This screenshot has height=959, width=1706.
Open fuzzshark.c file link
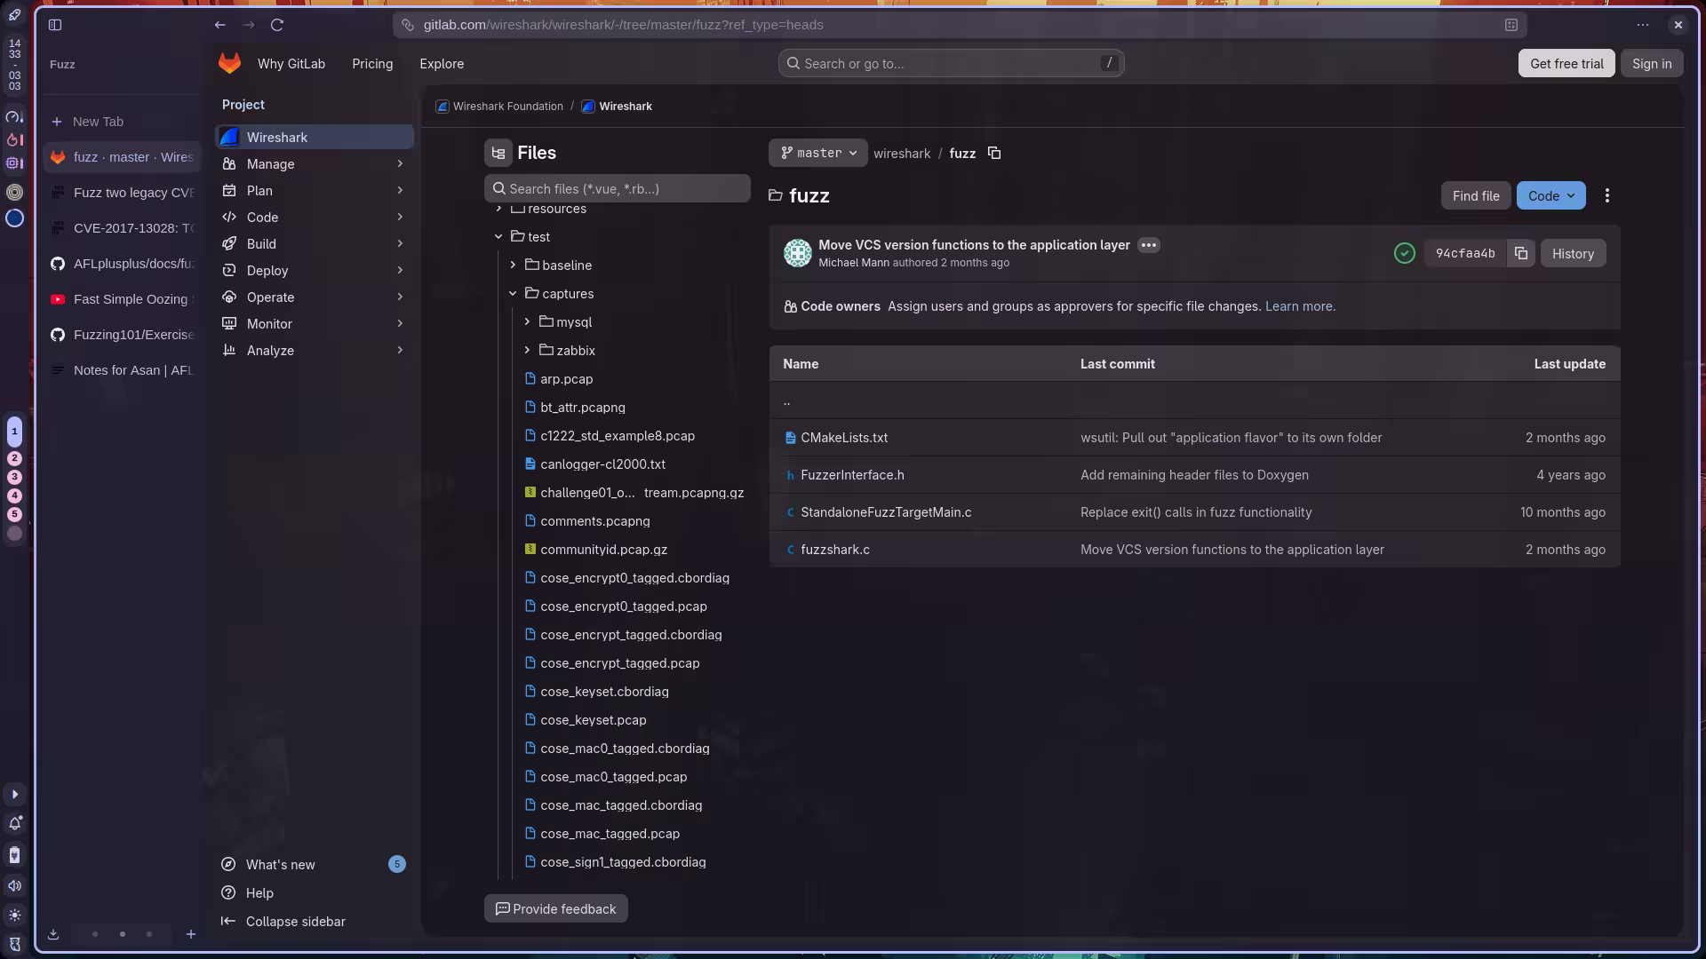[834, 550]
